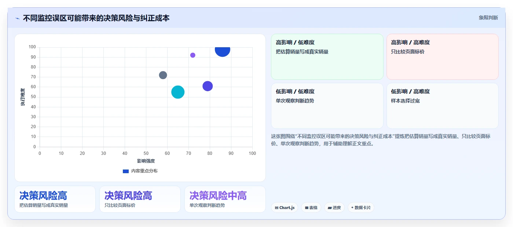Click the 样本选择过窄 text

click(405, 101)
